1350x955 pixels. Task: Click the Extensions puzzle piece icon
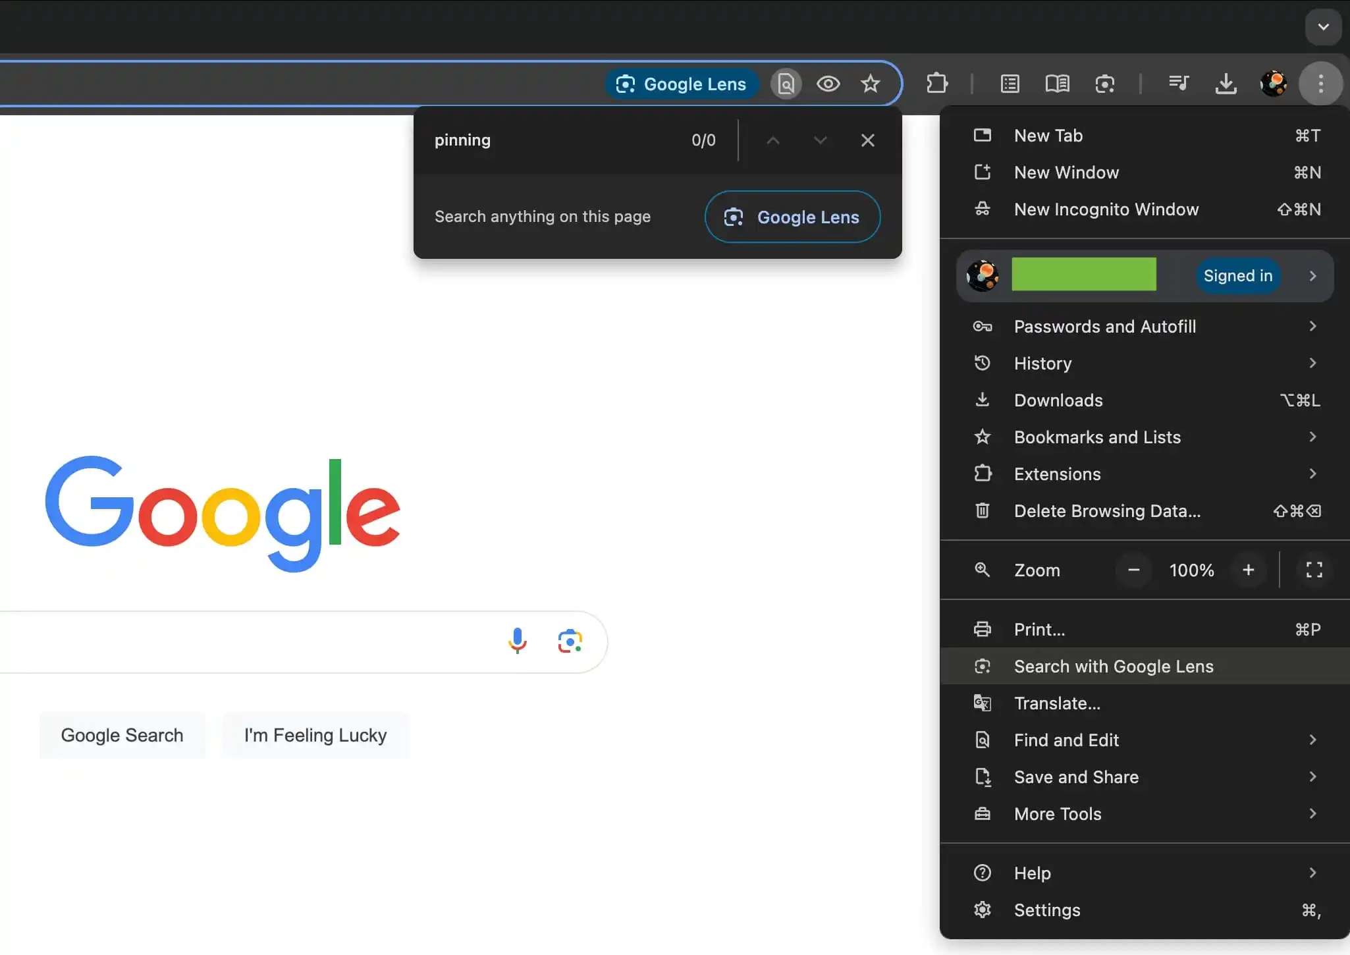coord(936,83)
